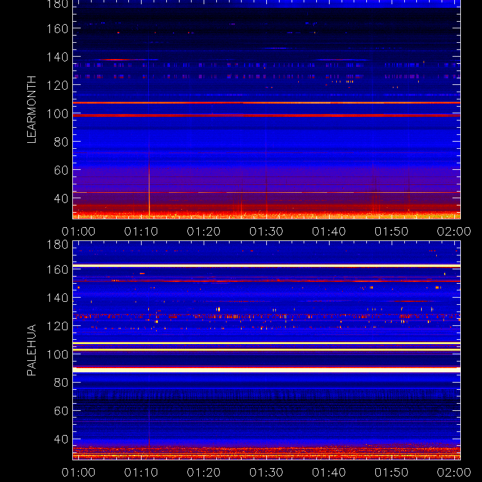
Task: Click the 02:00 time label under the Palehua plot
Action: [x=454, y=472]
